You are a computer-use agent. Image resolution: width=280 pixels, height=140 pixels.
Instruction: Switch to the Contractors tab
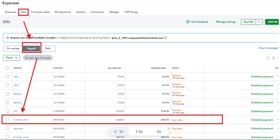tap(97, 12)
